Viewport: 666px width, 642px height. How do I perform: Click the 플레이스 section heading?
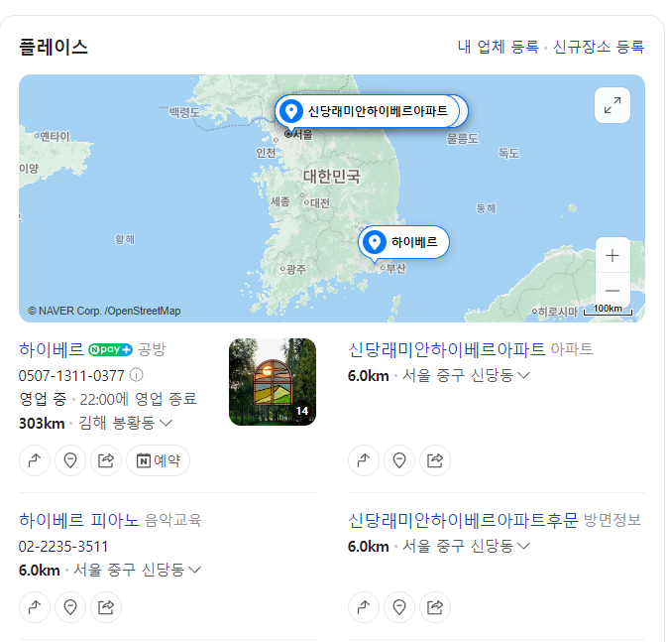coord(54,47)
